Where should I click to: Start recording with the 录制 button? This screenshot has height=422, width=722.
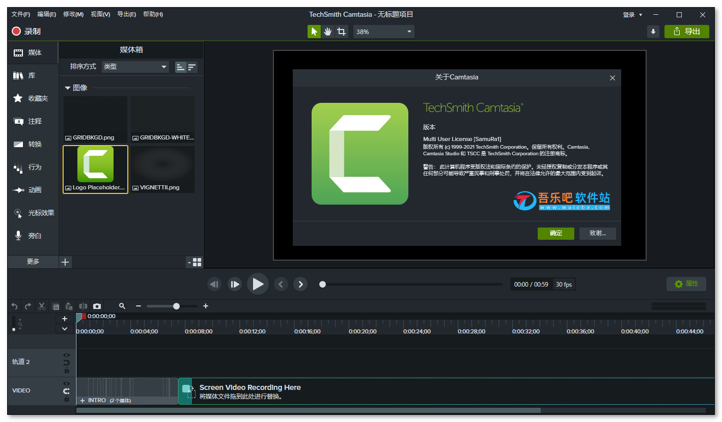26,32
